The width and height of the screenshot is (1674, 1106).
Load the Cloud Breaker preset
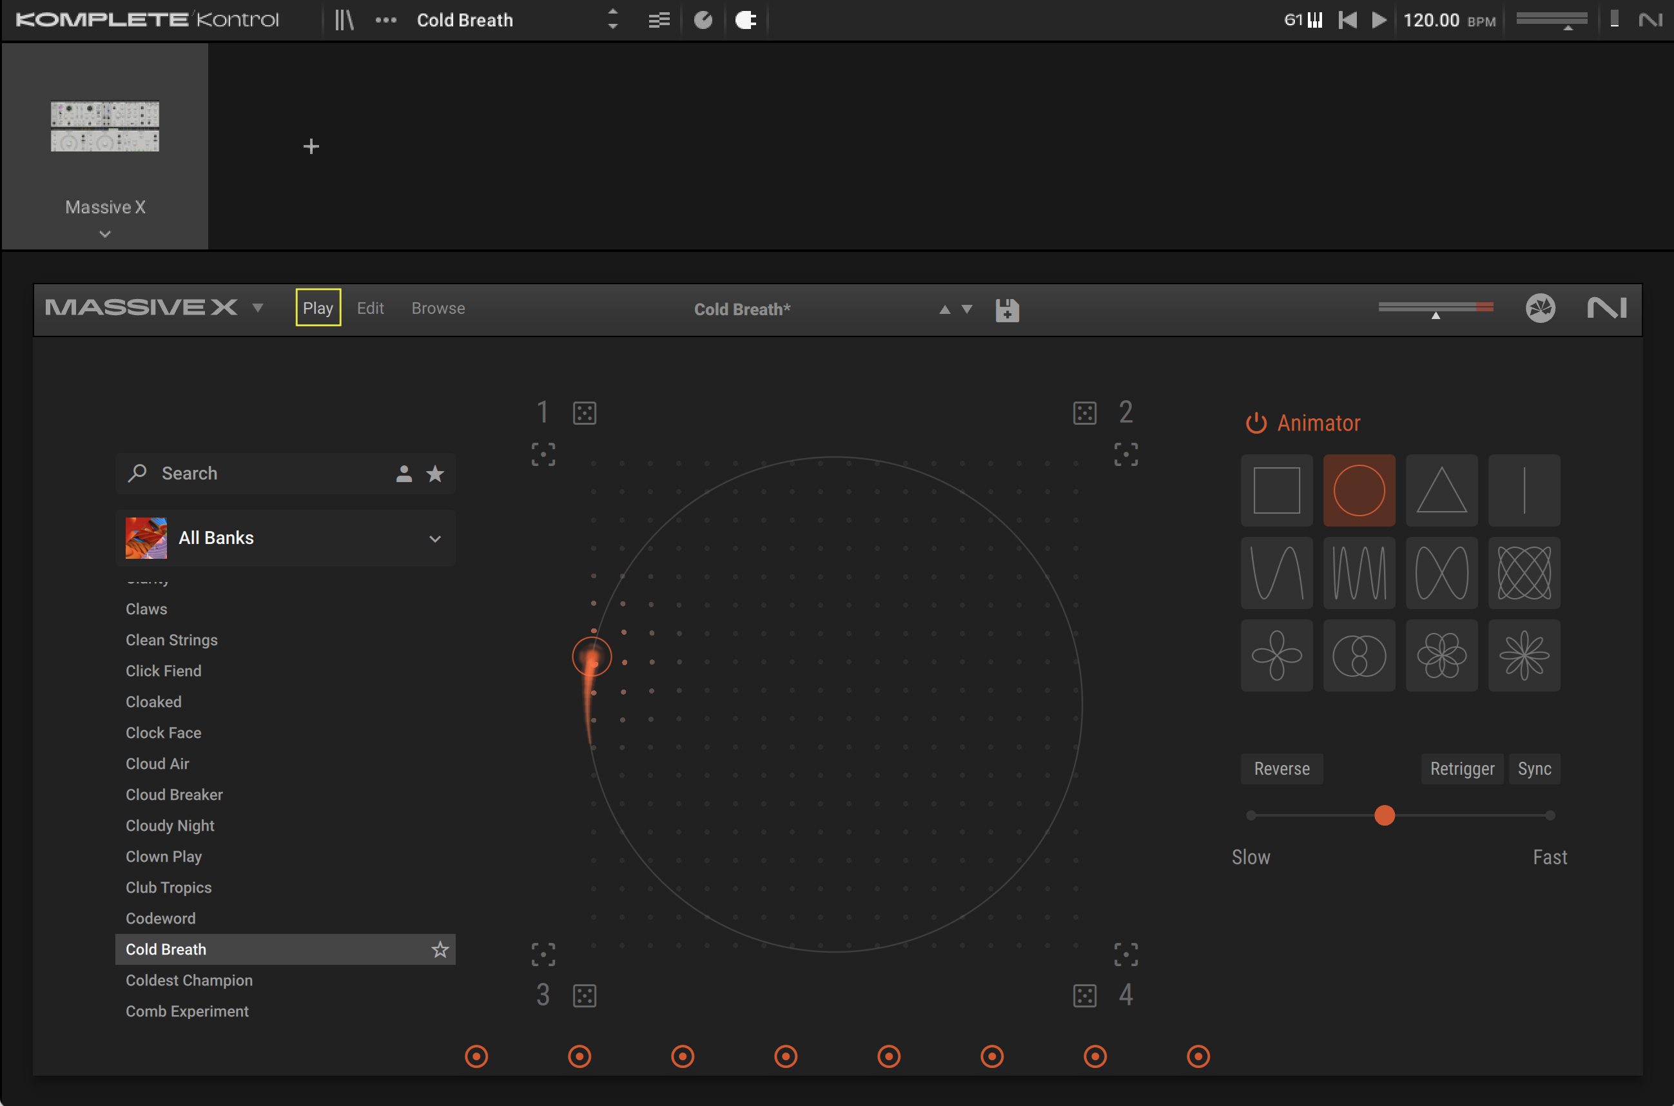[173, 795]
